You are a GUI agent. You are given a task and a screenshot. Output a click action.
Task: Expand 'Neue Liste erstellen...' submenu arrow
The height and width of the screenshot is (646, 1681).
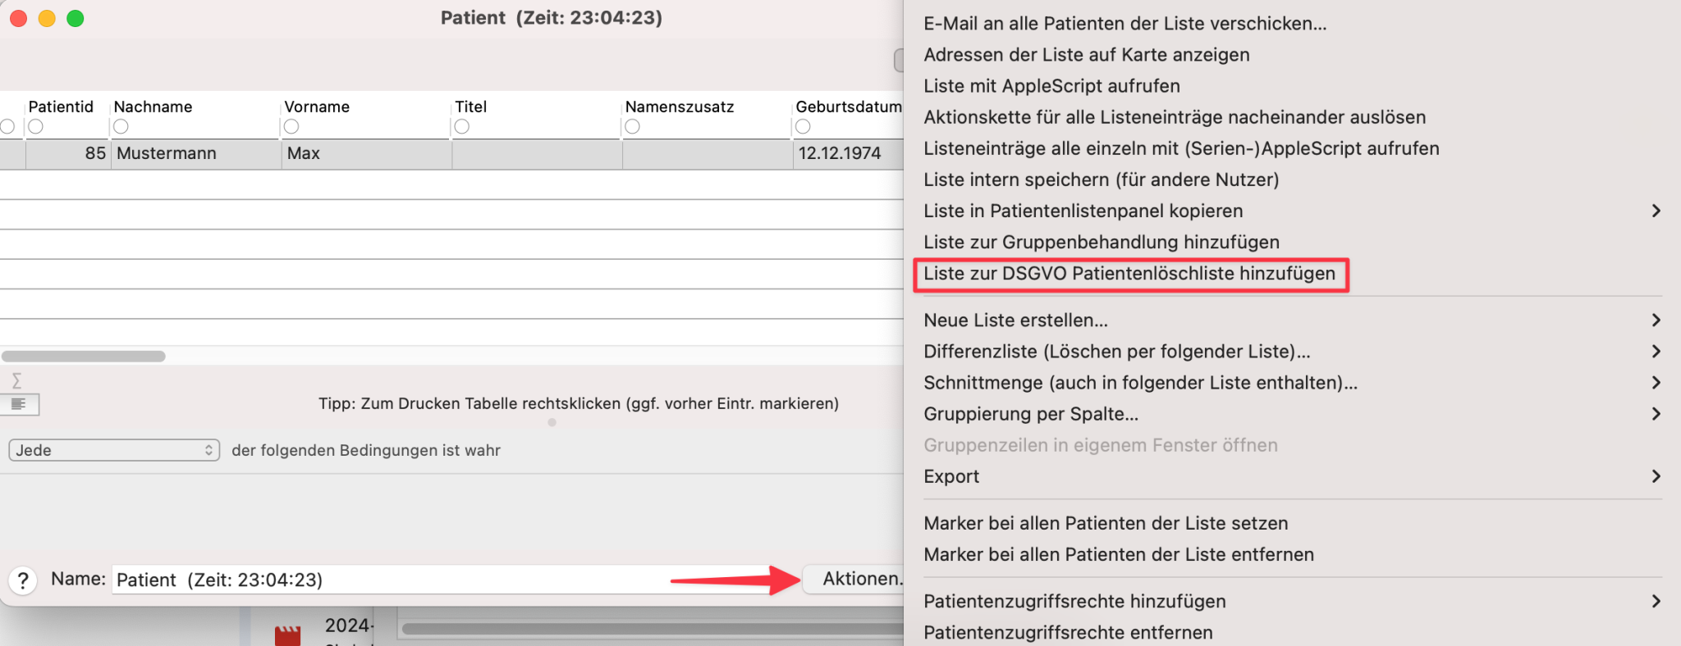[x=1656, y=320]
